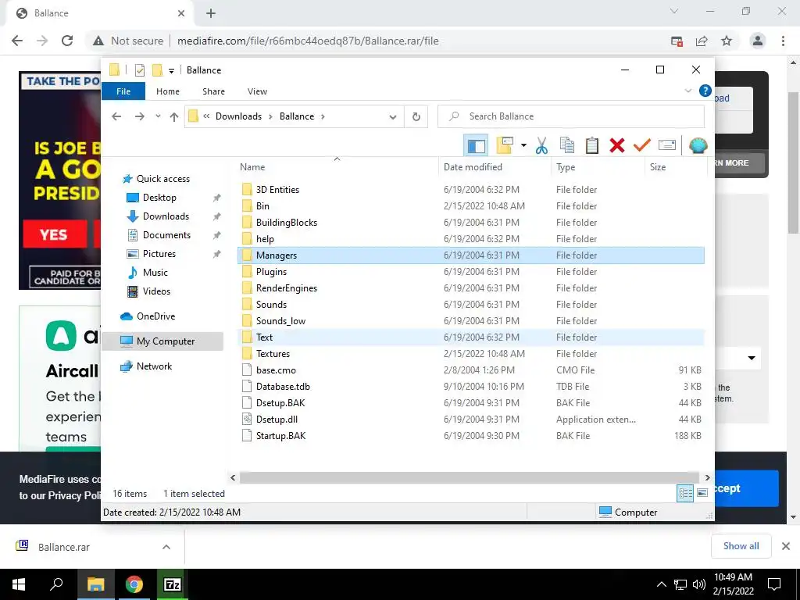The image size is (800, 600).
Task: Open recent locations dropdown arrow
Action: coord(158,116)
